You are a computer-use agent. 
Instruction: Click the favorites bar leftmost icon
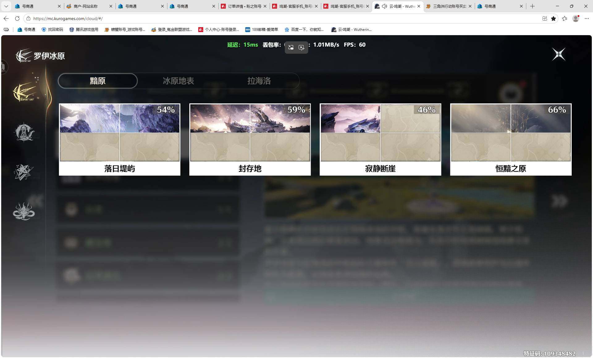6,30
